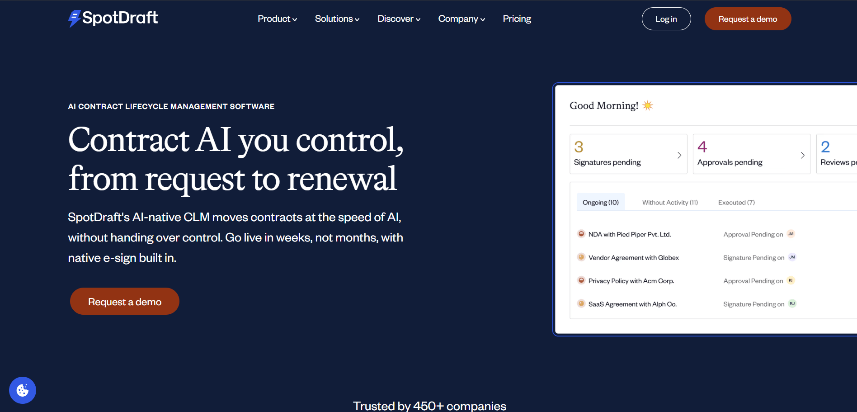Open Approvals pending card chevron
This screenshot has height=412, width=857.
pyautogui.click(x=802, y=155)
